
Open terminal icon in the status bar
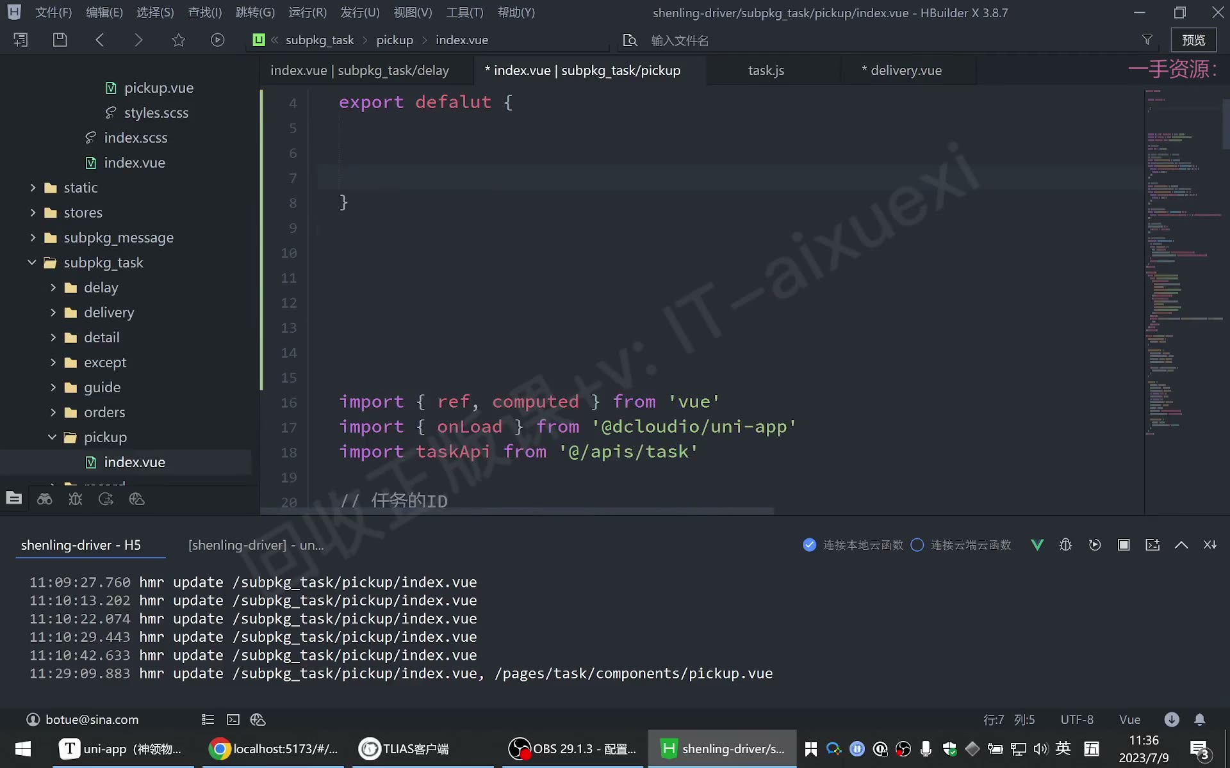tap(233, 719)
